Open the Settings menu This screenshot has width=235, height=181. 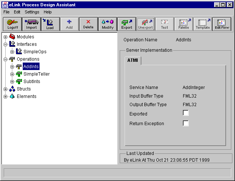[32, 12]
